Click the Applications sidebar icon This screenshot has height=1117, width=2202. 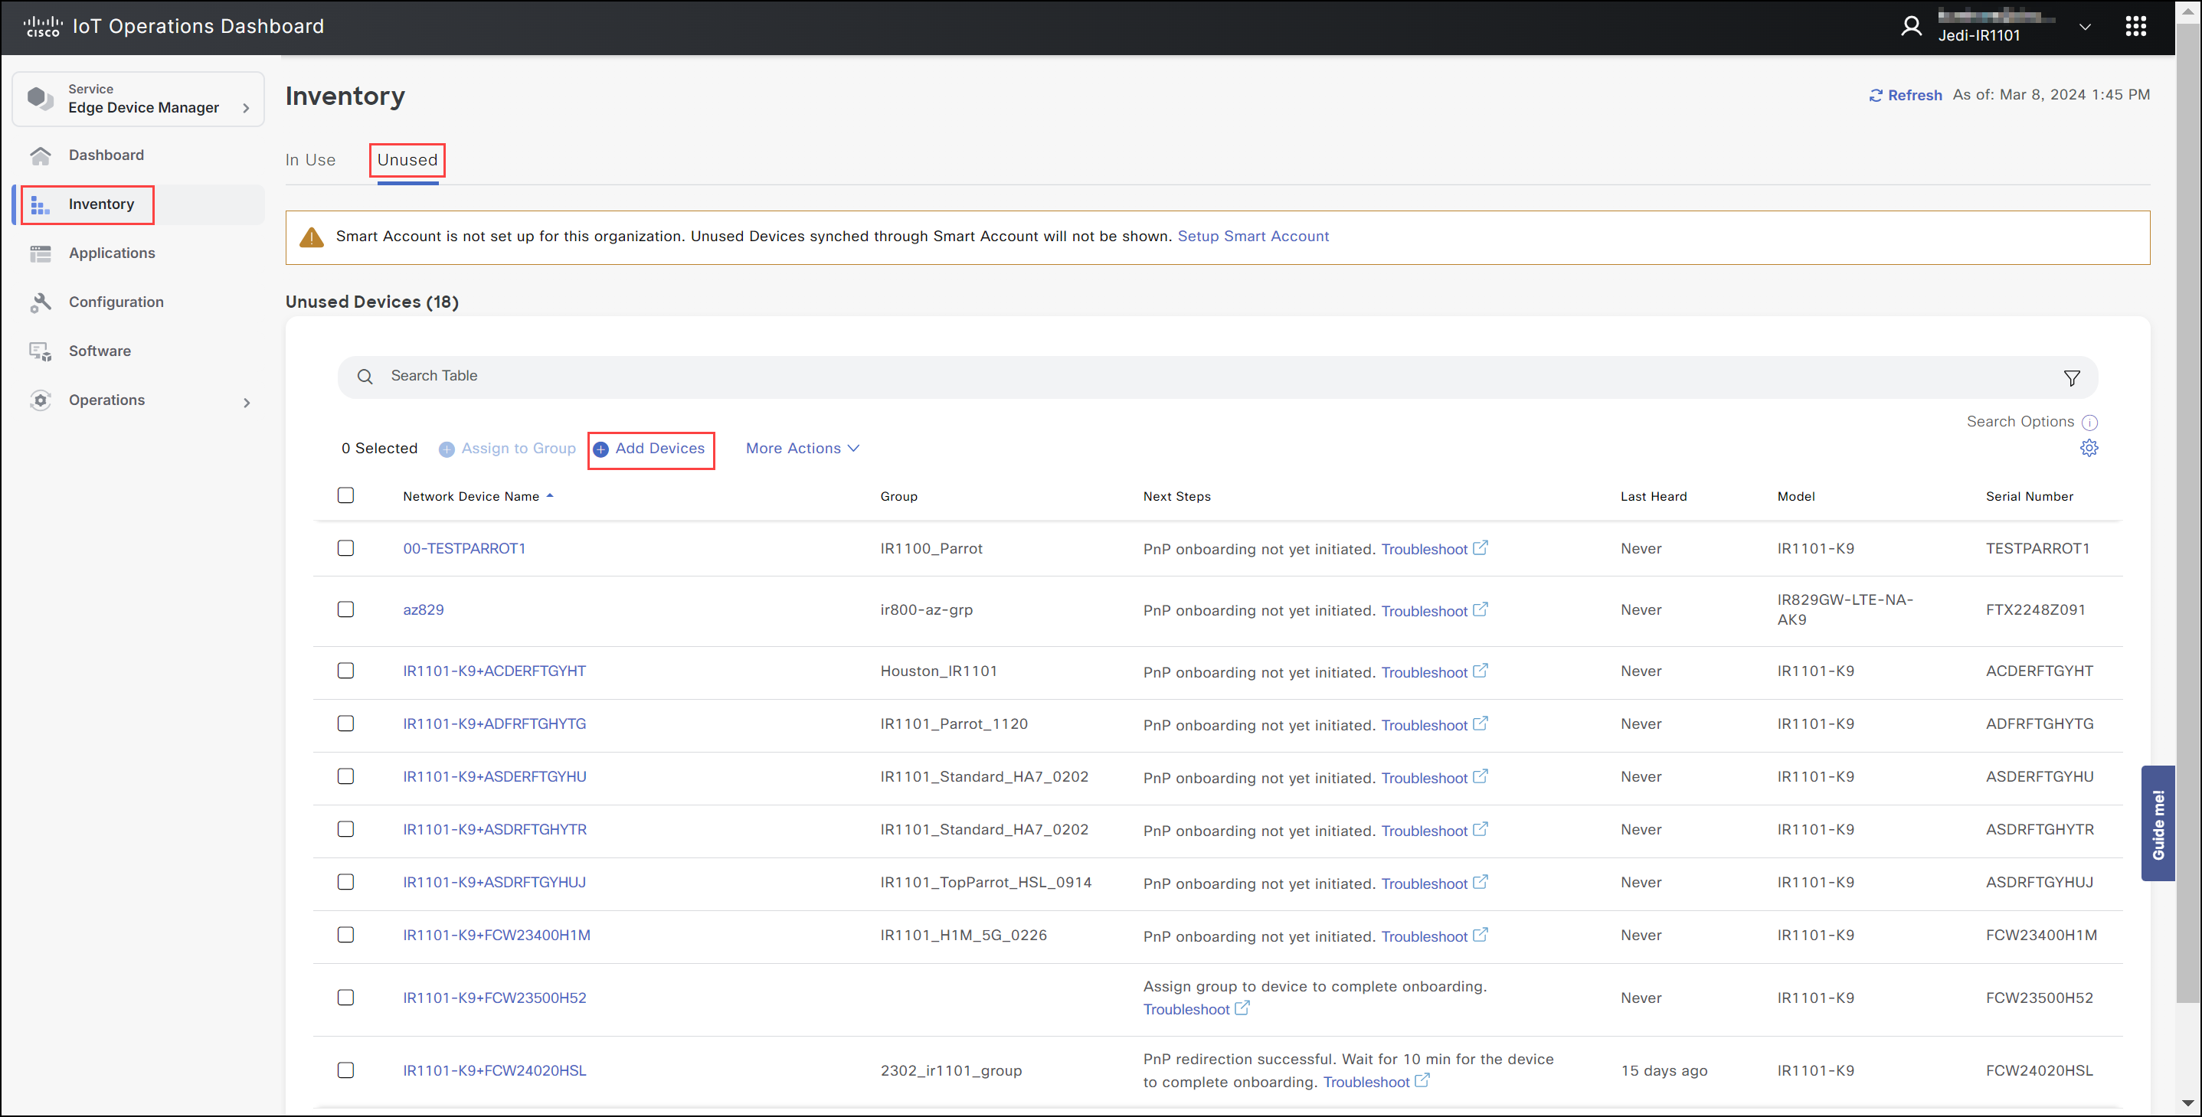tap(40, 254)
